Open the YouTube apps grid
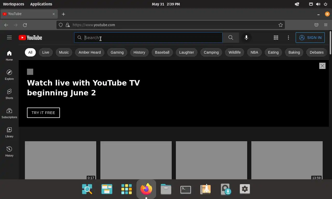The image size is (332, 199). tap(276, 38)
